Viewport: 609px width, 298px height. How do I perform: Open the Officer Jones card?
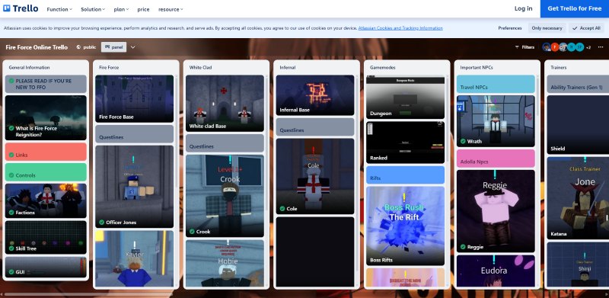[x=135, y=187]
